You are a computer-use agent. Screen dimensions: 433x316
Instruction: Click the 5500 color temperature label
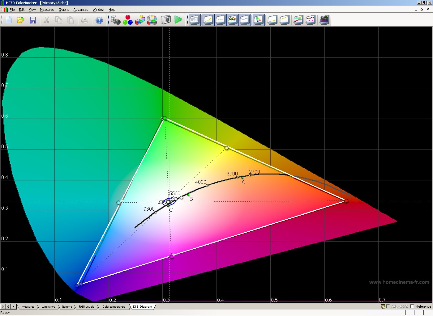(x=174, y=193)
